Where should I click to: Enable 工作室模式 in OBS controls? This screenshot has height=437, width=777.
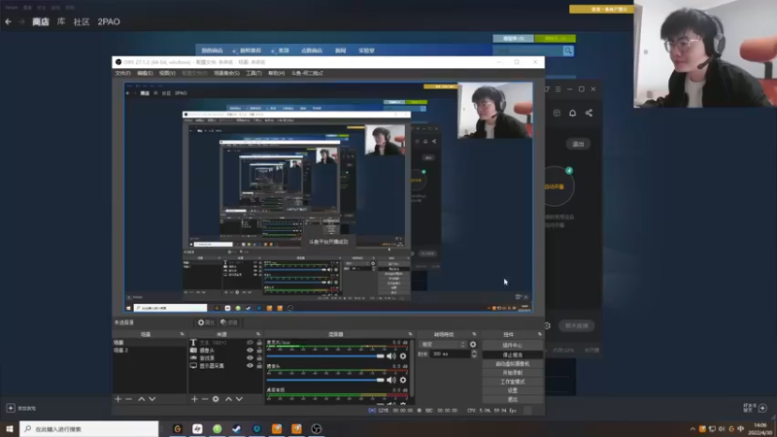coord(513,382)
